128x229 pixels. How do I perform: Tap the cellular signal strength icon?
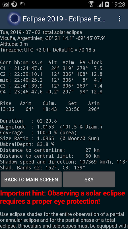100,4
